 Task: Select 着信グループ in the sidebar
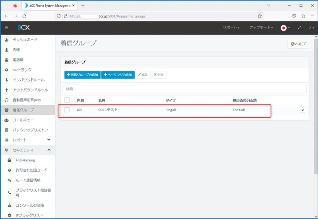(x=28, y=110)
